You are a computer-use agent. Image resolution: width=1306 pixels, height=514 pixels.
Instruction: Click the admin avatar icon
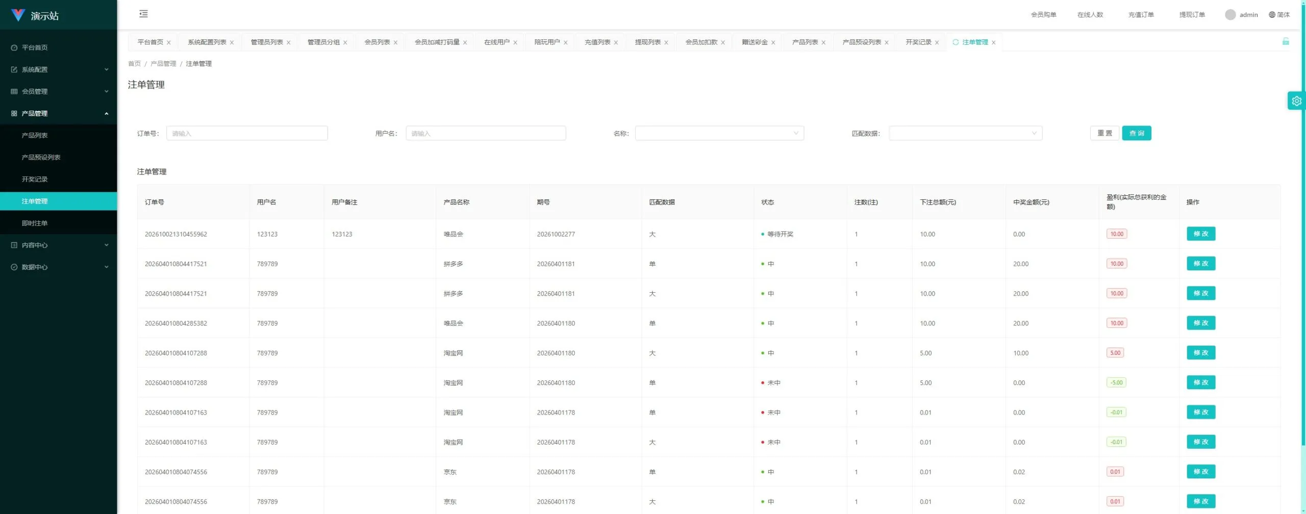[x=1230, y=15]
